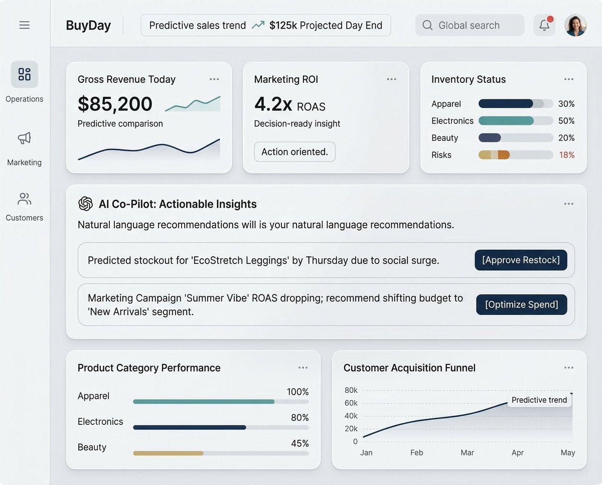Select the Marketing menu label
Image resolution: width=602 pixels, height=485 pixels.
click(x=24, y=163)
